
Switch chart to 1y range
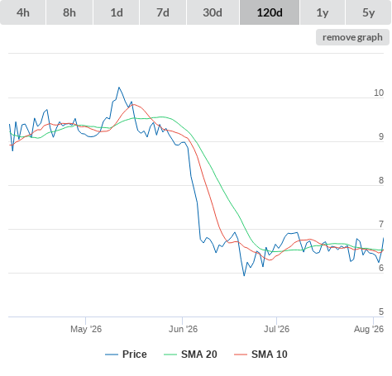[323, 12]
